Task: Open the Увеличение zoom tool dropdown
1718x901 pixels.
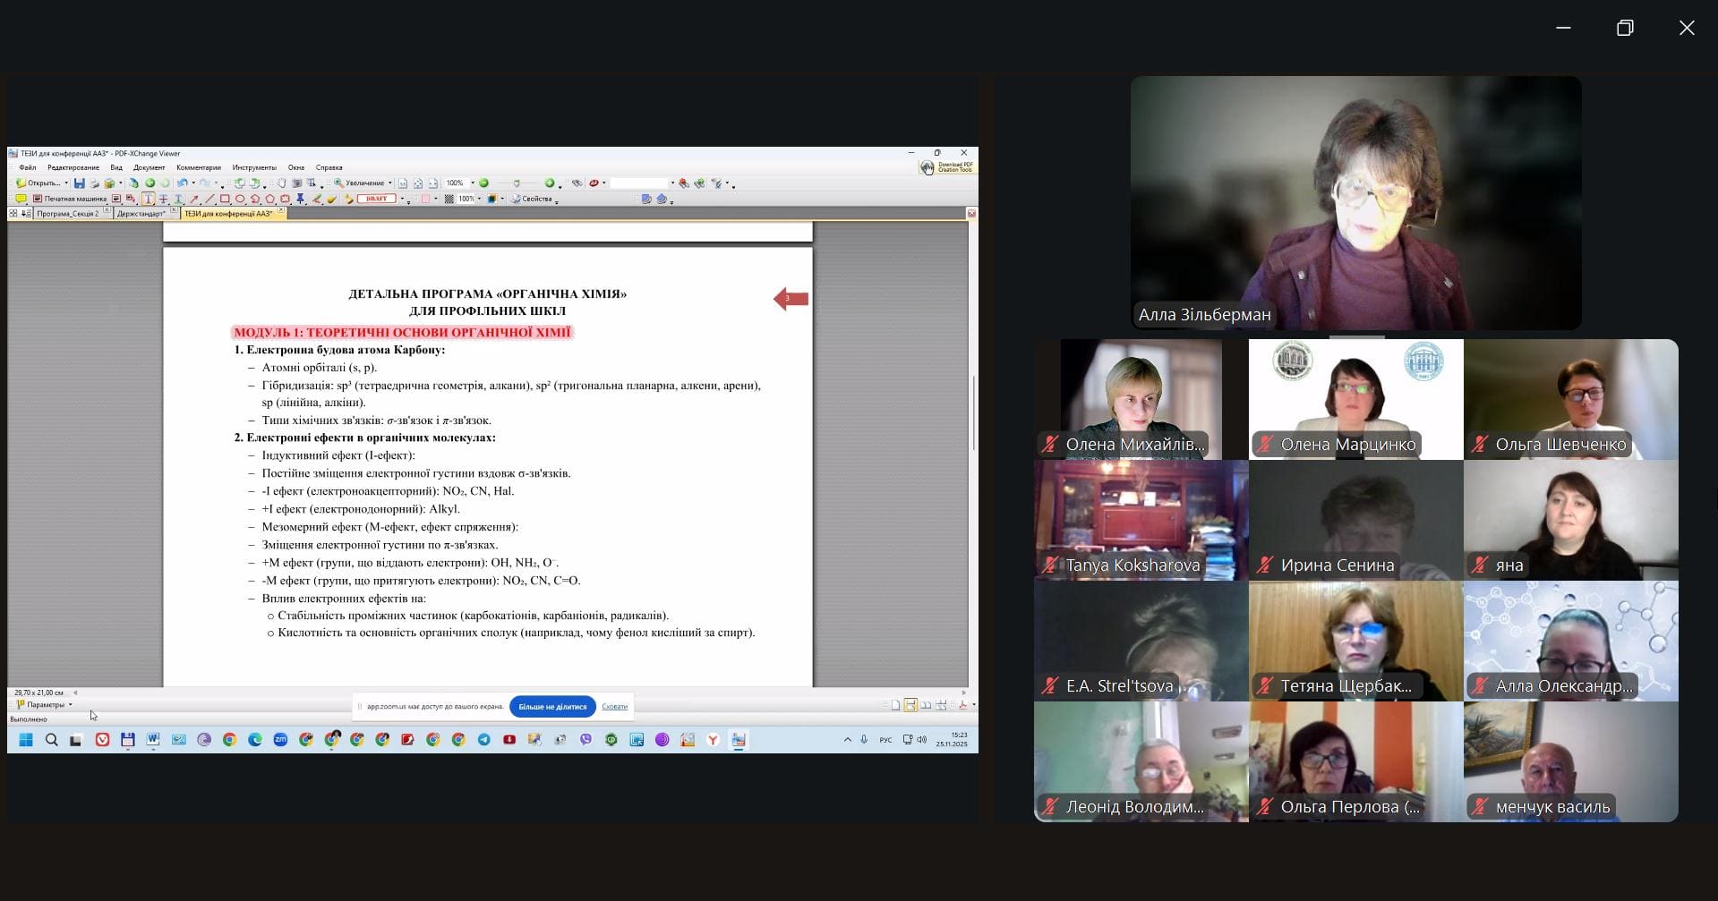Action: point(391,183)
